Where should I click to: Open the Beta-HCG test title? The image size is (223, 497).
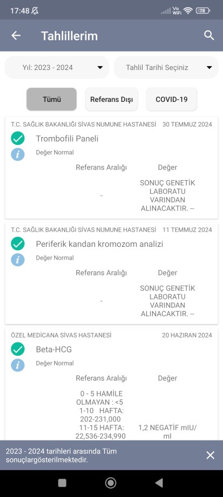pos(54,350)
